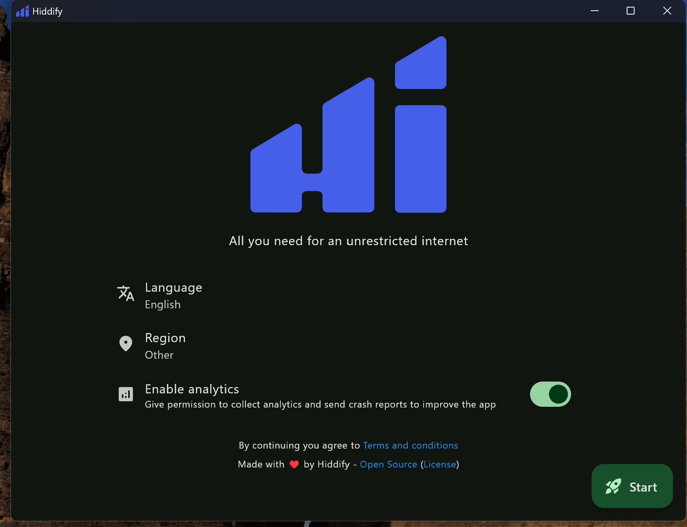This screenshot has width=687, height=527.
Task: Click the red heart icon
Action: [x=294, y=464]
